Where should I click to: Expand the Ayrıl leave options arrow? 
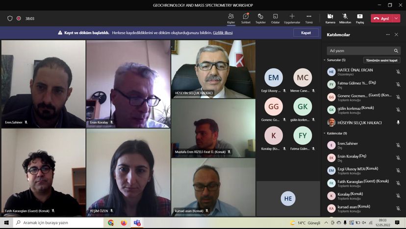pos(396,18)
